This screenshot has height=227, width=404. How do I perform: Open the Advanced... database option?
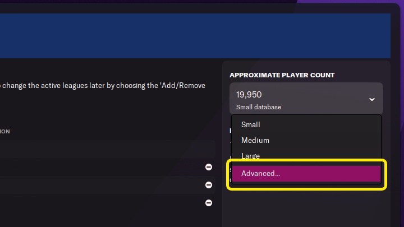[x=306, y=174]
